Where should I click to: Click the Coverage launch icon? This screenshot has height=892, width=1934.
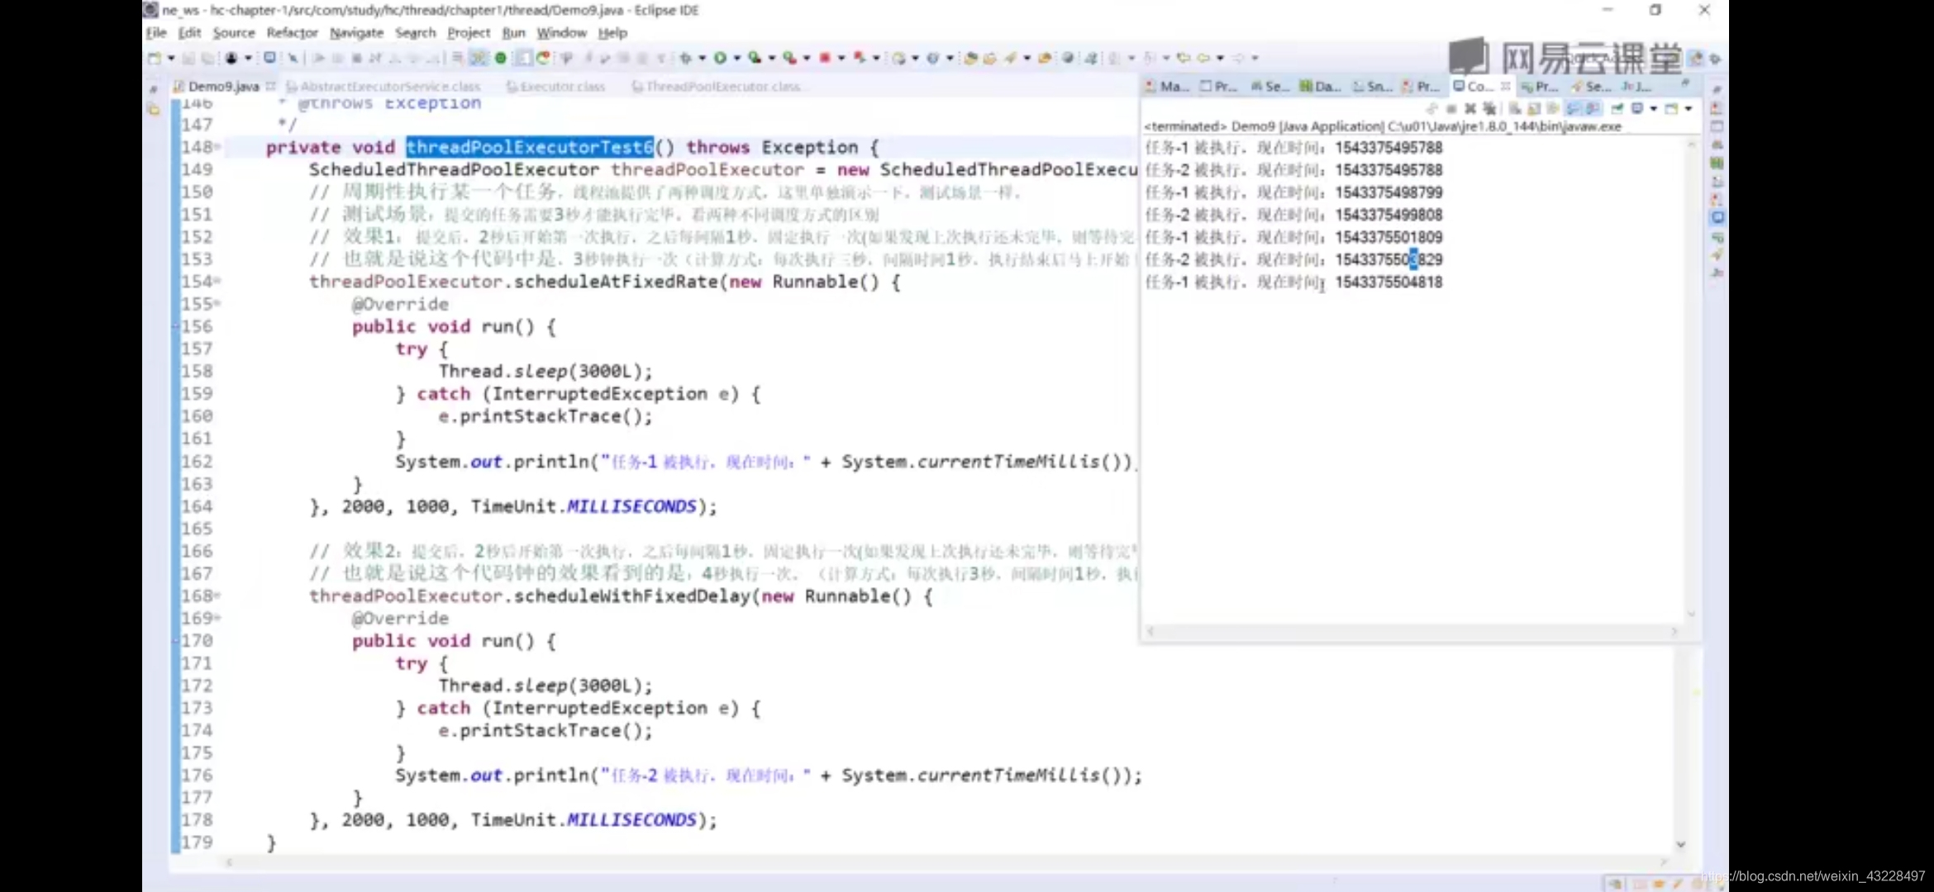755,58
